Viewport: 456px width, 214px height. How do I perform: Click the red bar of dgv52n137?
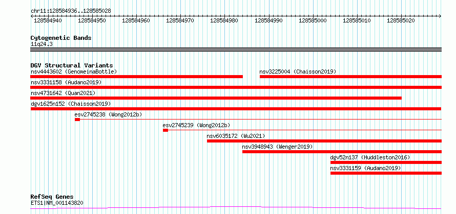coord(386,162)
